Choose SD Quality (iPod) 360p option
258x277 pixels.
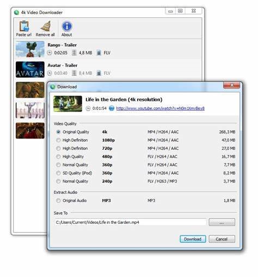pos(58,173)
